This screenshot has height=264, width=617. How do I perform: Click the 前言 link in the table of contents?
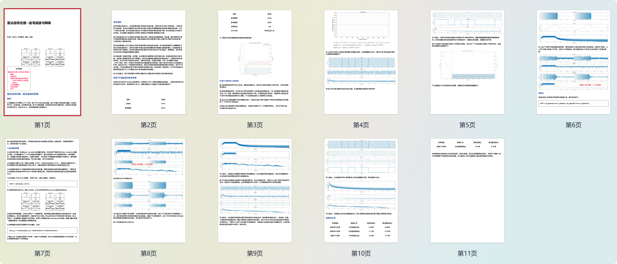(12, 74)
